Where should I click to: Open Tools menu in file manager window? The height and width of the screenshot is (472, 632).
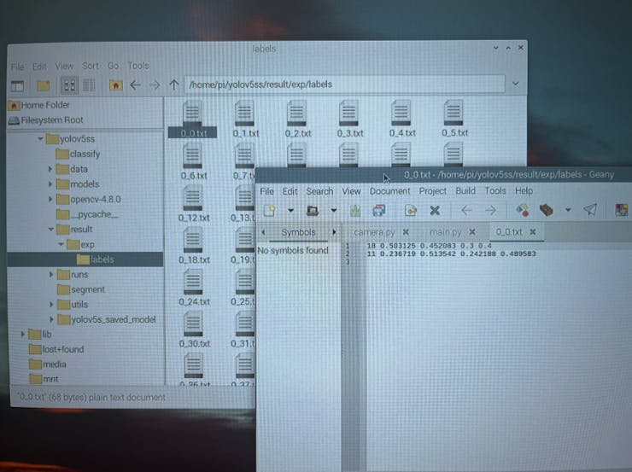tap(138, 65)
